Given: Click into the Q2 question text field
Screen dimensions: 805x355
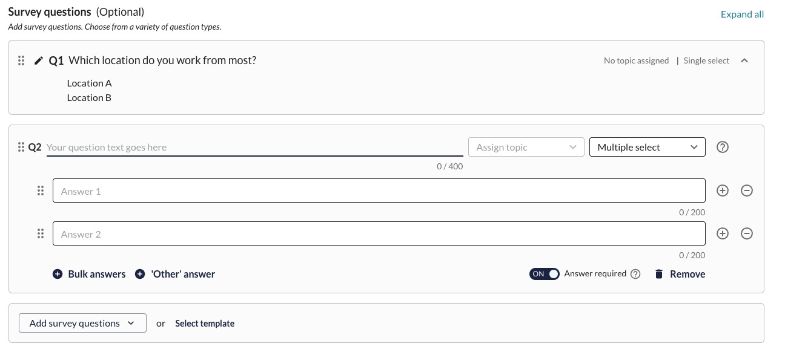Looking at the screenshot, I should 254,147.
